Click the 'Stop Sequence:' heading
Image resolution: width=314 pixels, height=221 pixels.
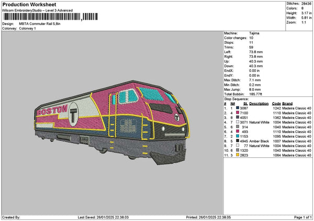pos(237,99)
